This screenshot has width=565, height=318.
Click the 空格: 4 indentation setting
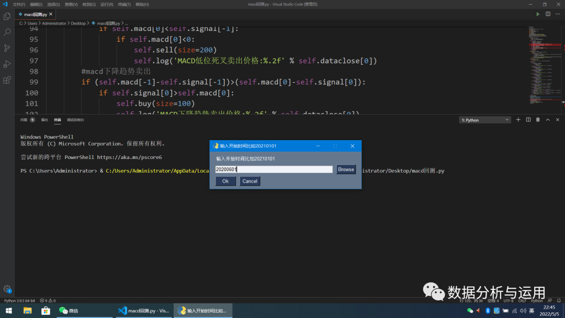click(x=493, y=300)
